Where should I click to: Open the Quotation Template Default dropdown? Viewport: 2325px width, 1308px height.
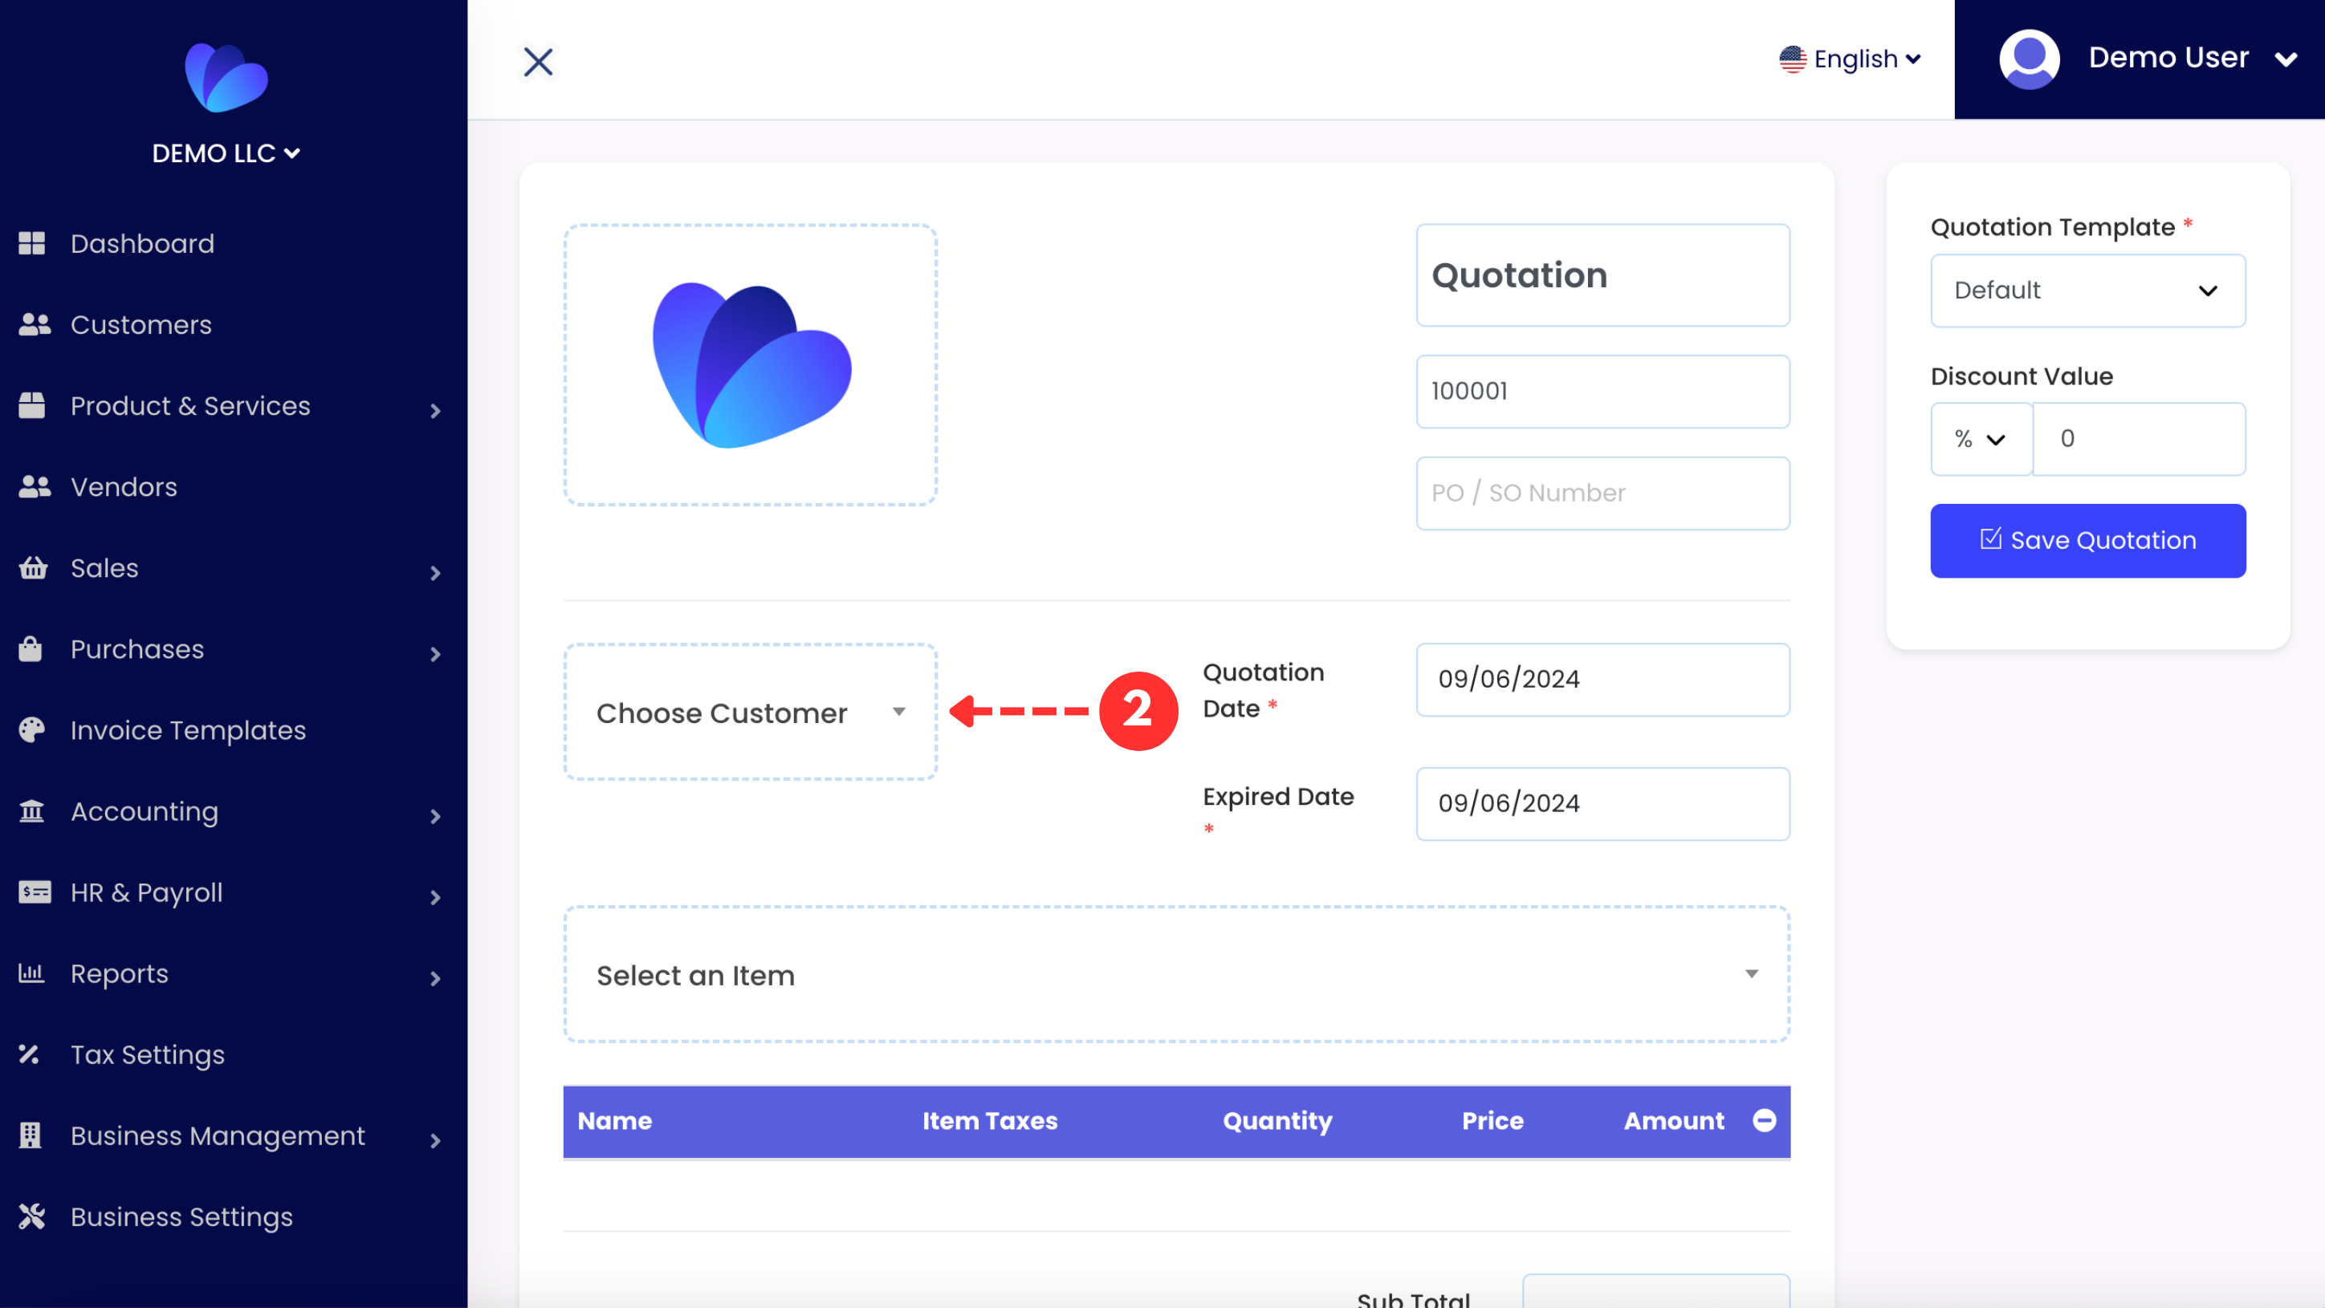tap(2087, 290)
